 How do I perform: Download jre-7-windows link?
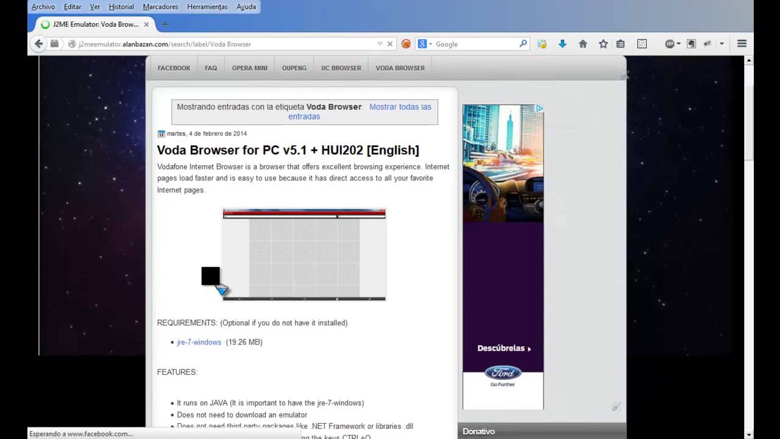[199, 342]
